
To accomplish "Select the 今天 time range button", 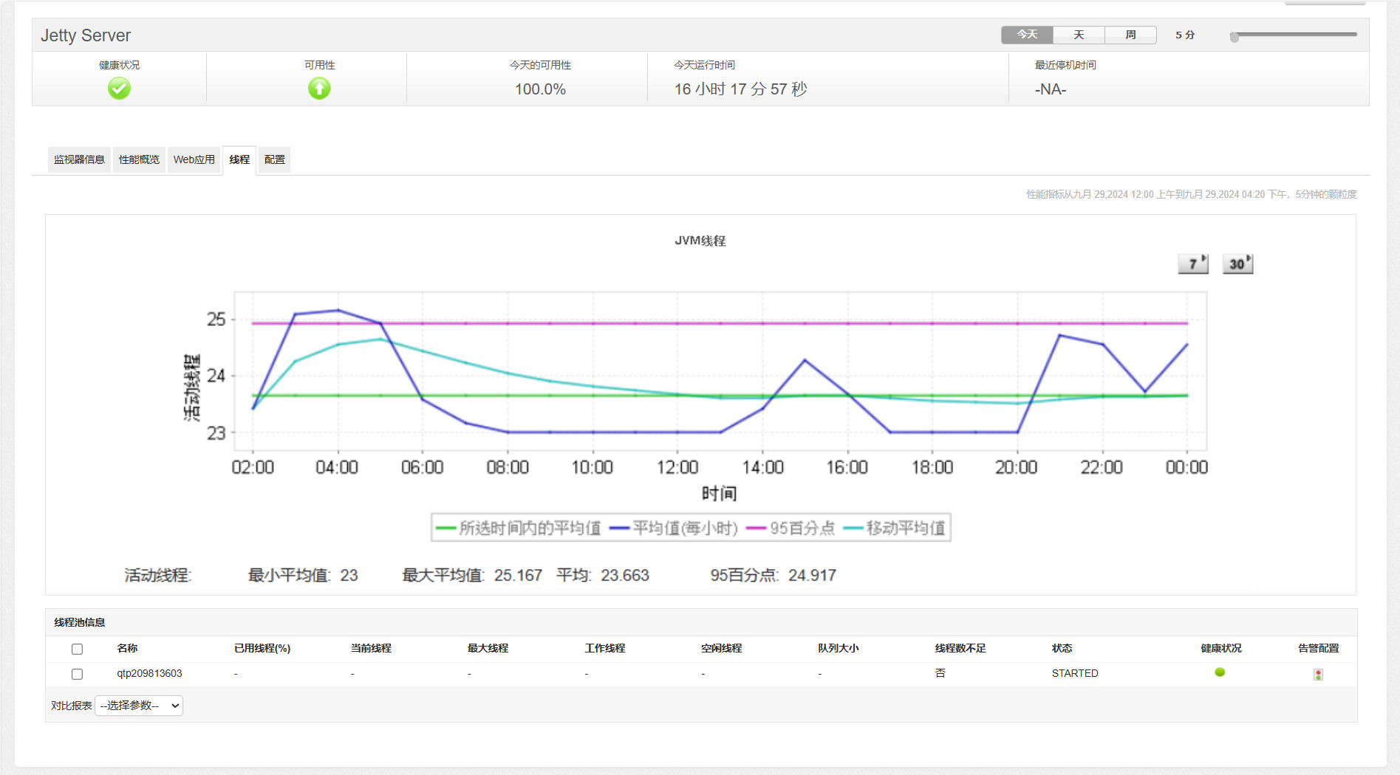I will point(1027,35).
